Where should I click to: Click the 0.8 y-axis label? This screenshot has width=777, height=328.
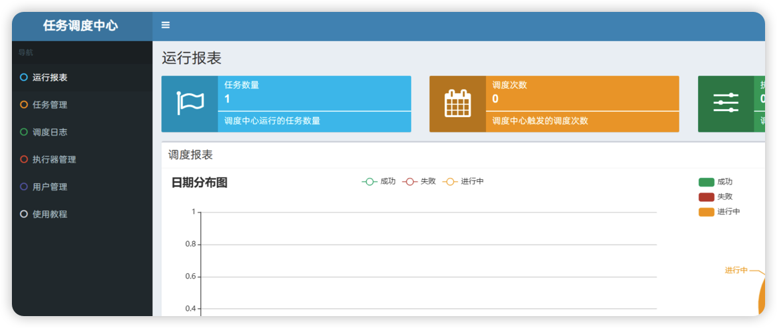click(190, 245)
